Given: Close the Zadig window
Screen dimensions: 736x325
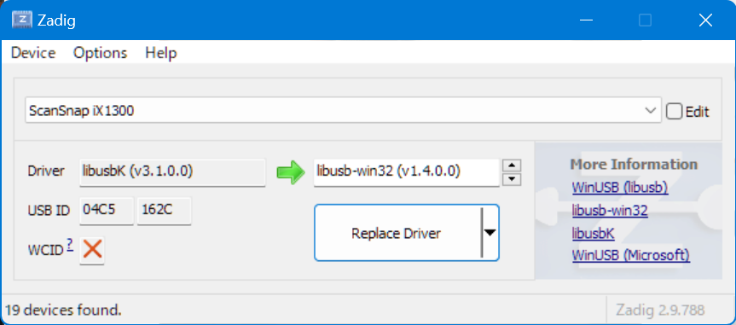Looking at the screenshot, I should click(705, 20).
